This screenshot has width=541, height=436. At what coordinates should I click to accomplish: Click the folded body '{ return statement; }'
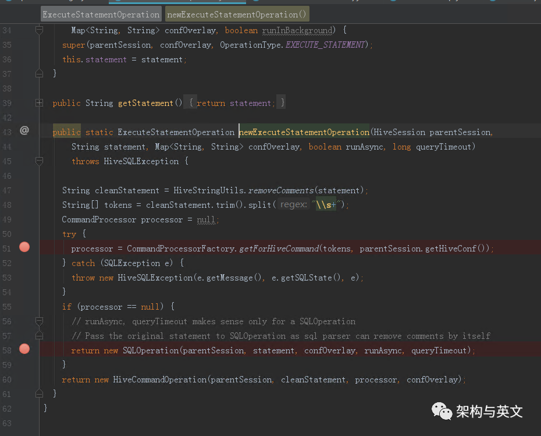coord(234,103)
